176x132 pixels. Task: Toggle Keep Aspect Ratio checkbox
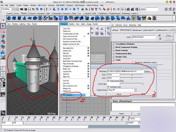coord(108,81)
